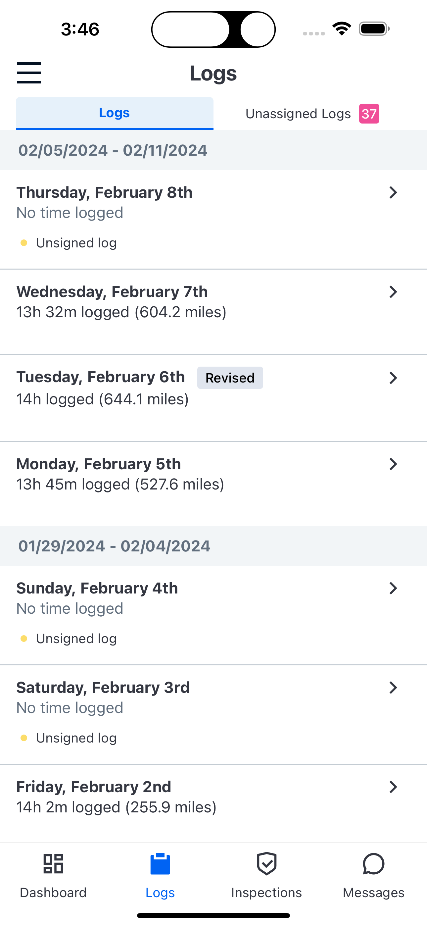The image size is (427, 926).
Task: Tap the Revised tag on Tuesday
Action: point(230,378)
